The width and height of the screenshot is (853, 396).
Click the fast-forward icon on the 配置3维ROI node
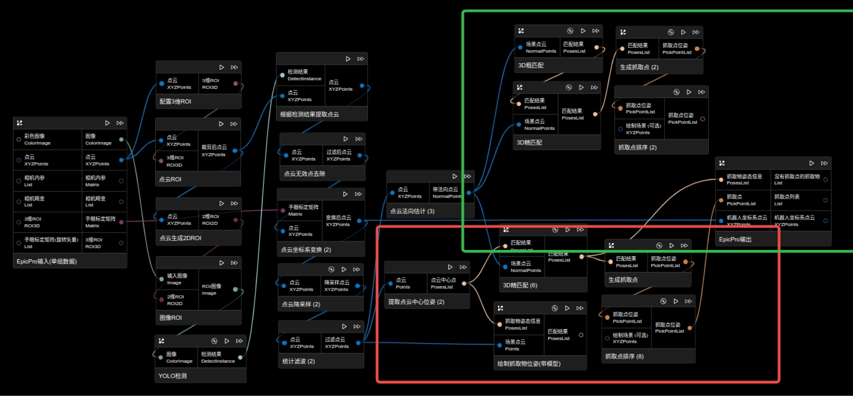pyautogui.click(x=235, y=67)
